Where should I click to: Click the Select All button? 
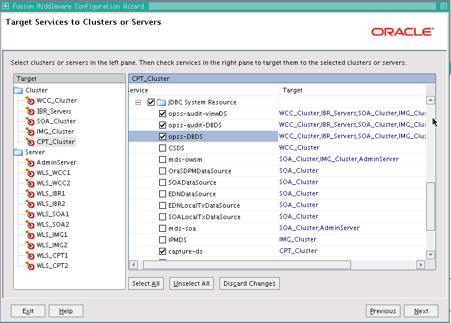pyautogui.click(x=146, y=283)
